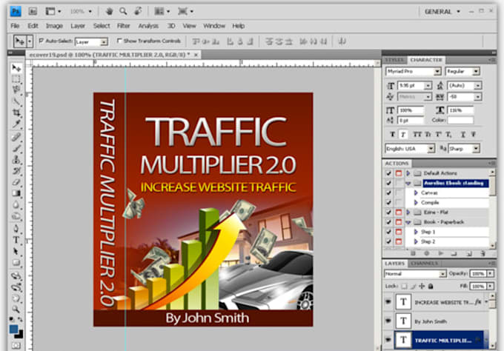The height and width of the screenshot is (351, 504).
Task: Switch to the Channels tab
Action: 424,264
